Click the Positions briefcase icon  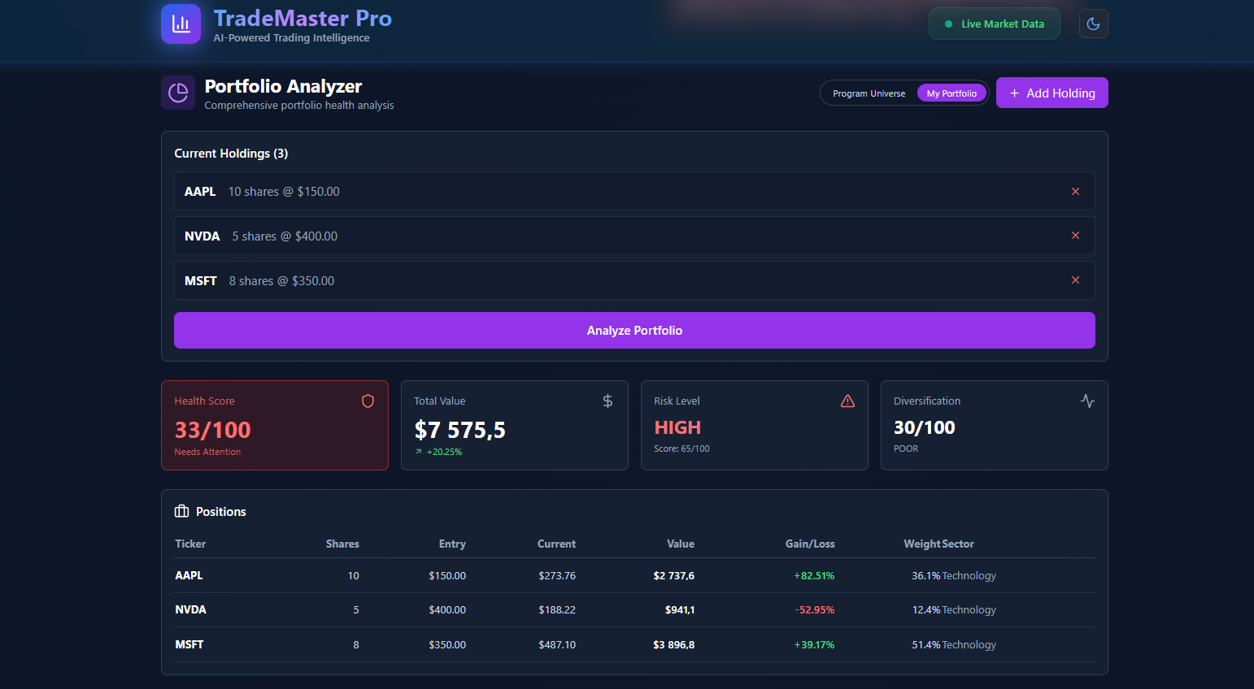coord(181,511)
